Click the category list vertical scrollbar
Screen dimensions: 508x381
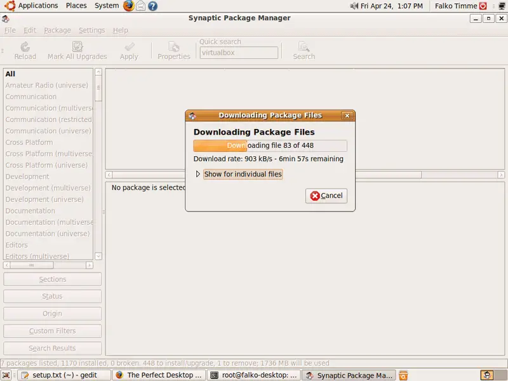pos(98,164)
